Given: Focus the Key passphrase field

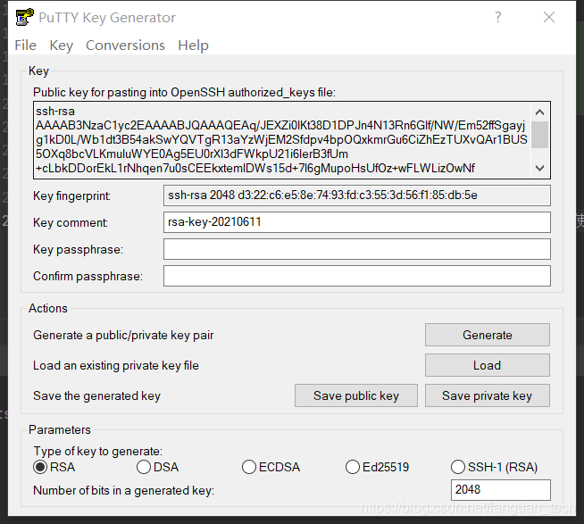Looking at the screenshot, I should 357,249.
